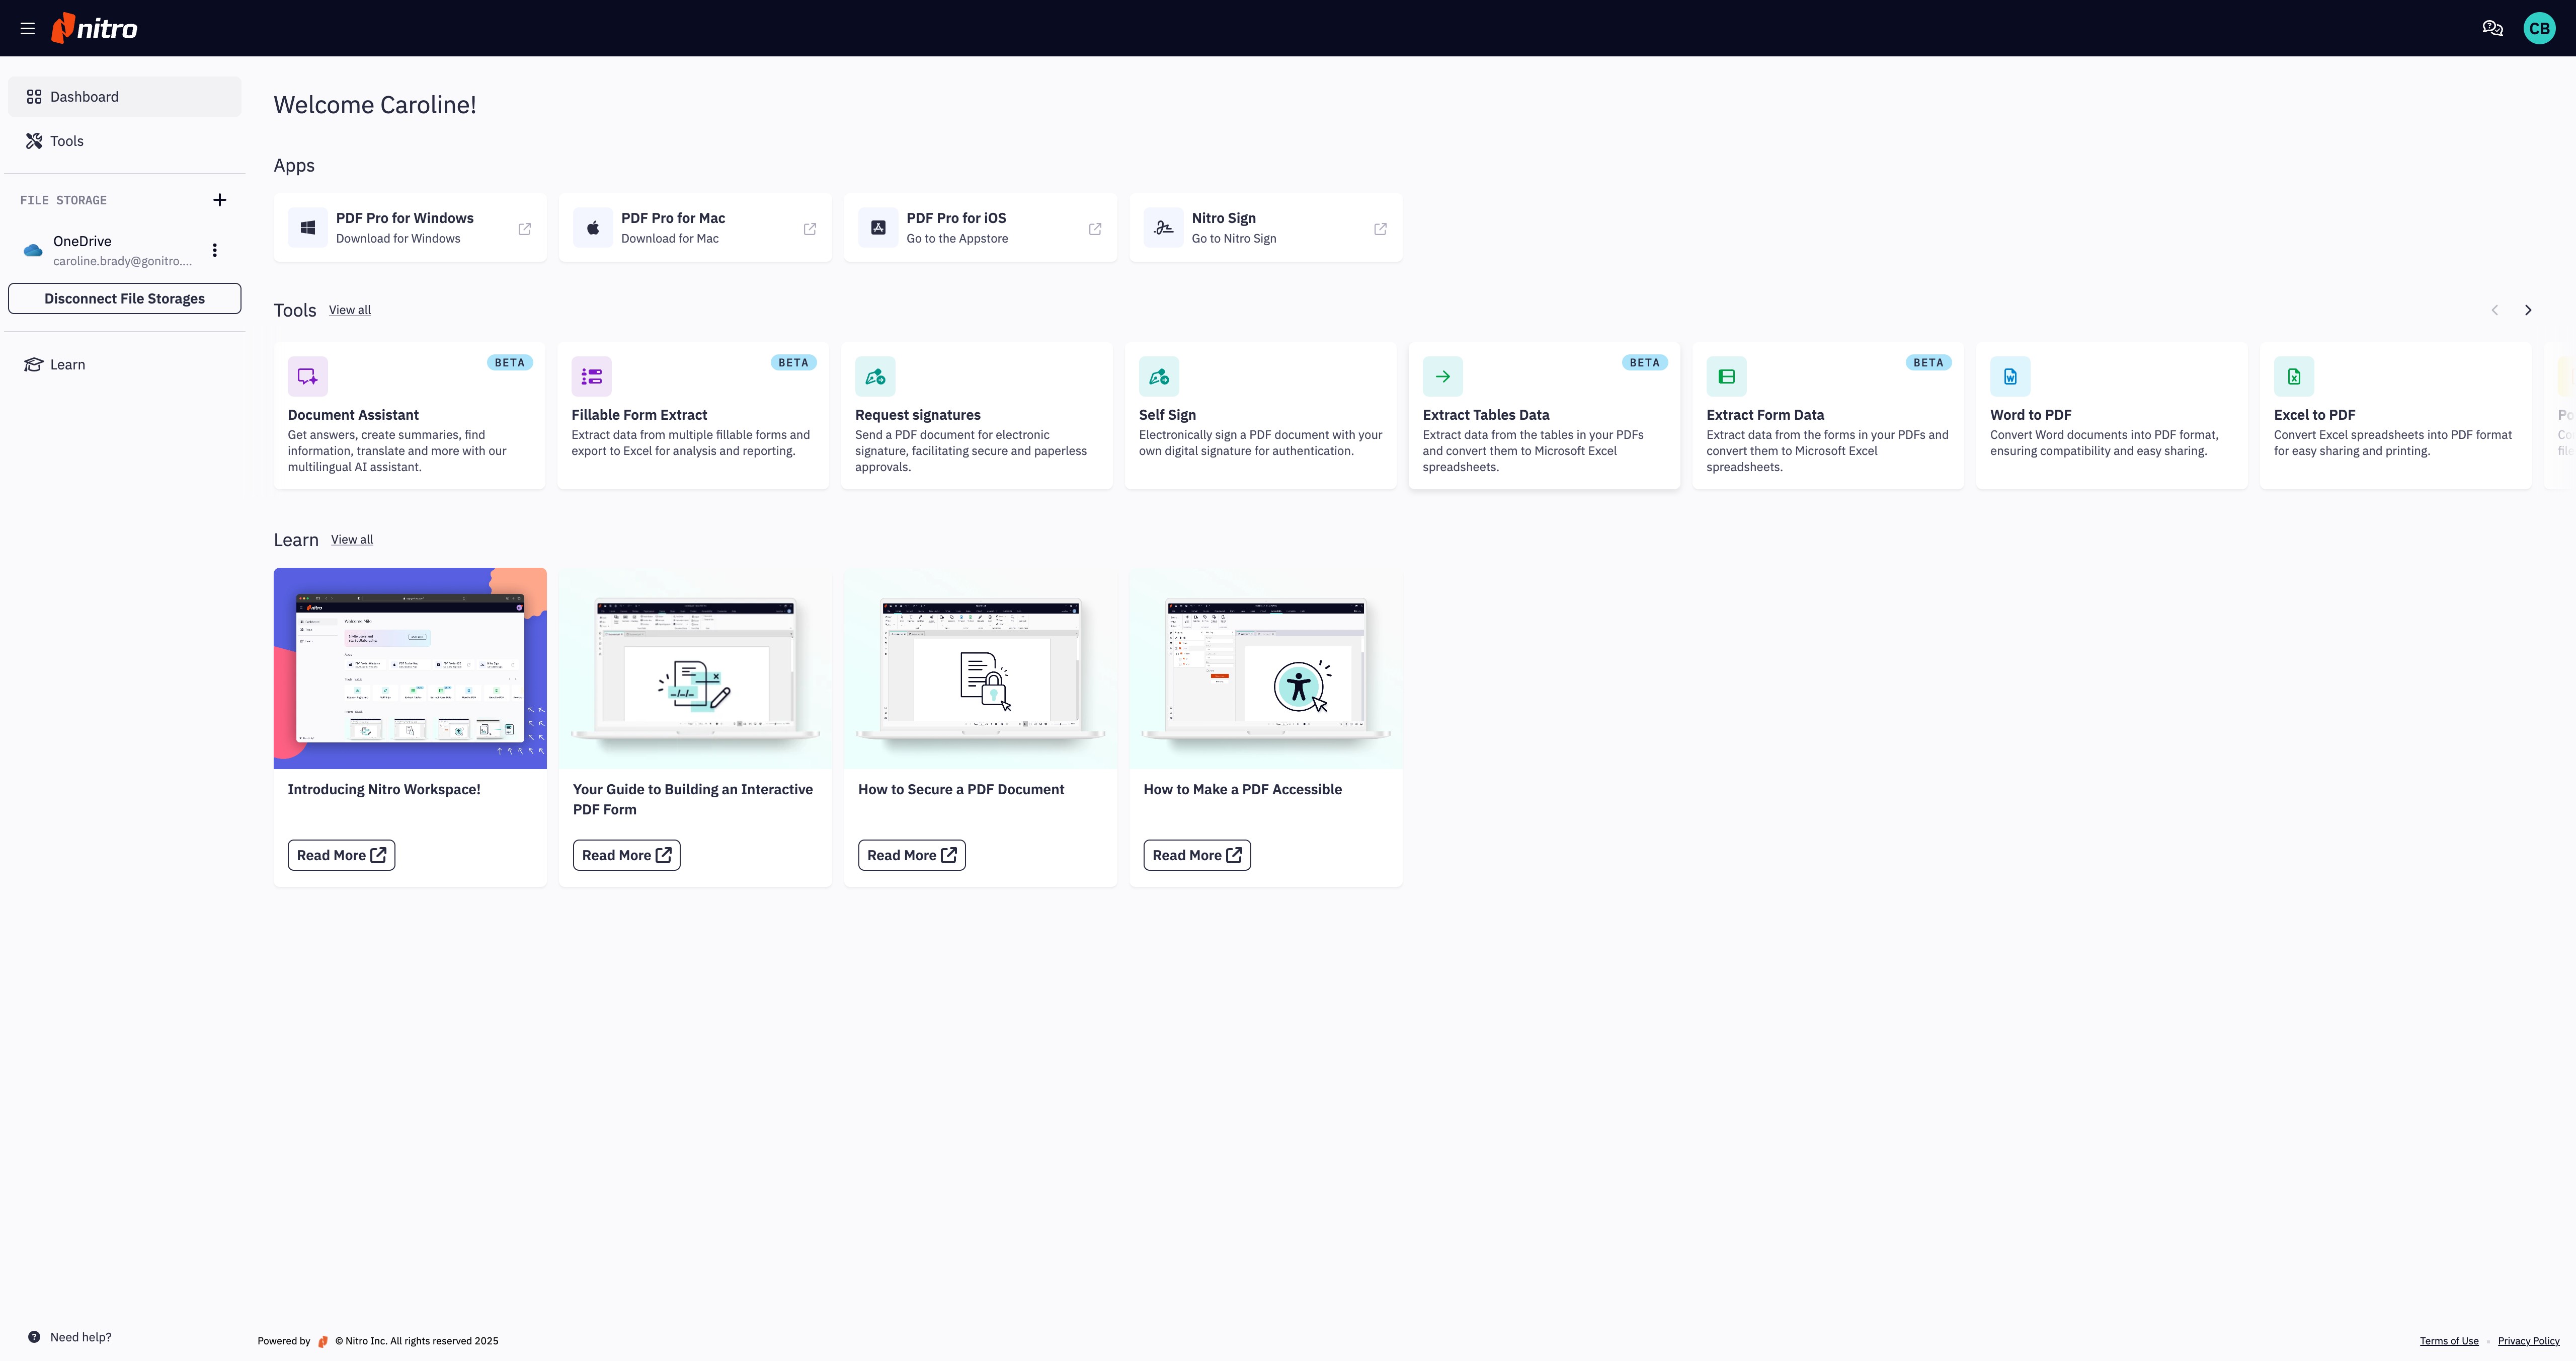Open Request signatures tool title

point(917,415)
